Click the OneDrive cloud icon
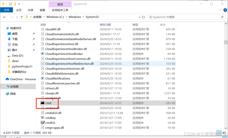The width and height of the screenshot is (228, 138). click(x=7, y=79)
